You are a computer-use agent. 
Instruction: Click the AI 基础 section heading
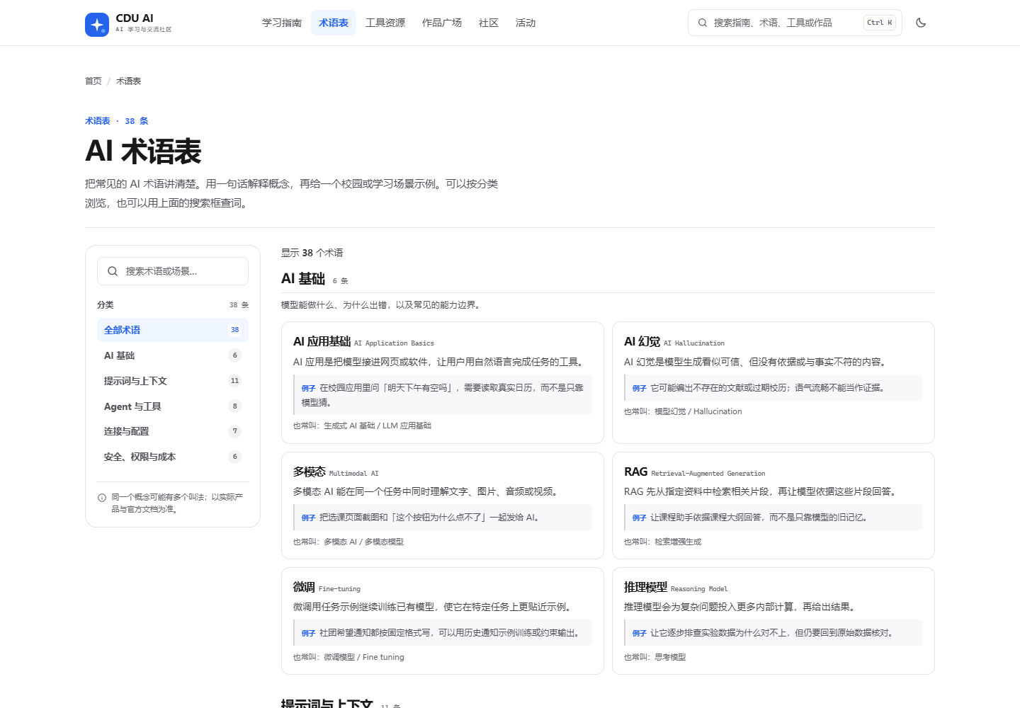(x=303, y=279)
